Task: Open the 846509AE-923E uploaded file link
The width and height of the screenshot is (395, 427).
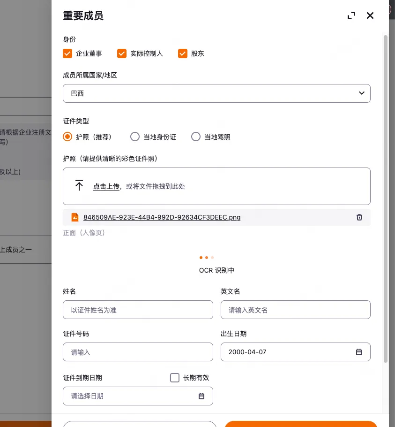Action: coord(162,217)
